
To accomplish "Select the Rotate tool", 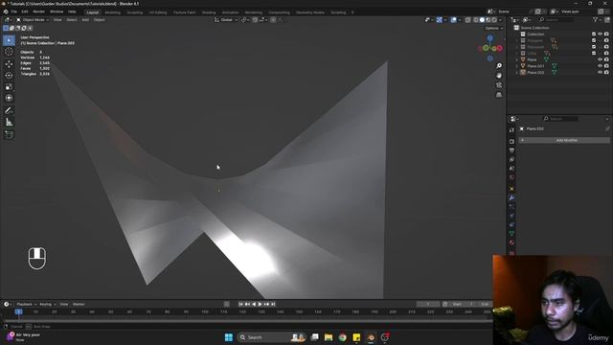I will tap(9, 75).
